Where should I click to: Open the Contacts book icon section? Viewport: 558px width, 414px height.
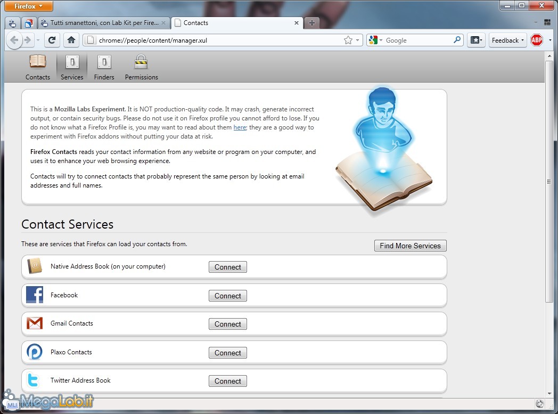37,67
